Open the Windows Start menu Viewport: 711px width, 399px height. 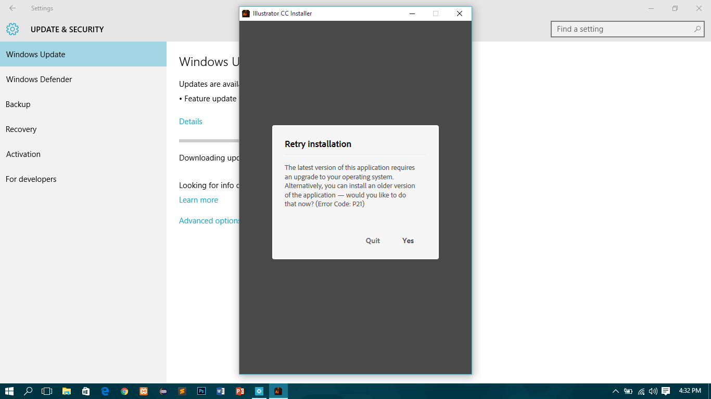pos(9,391)
